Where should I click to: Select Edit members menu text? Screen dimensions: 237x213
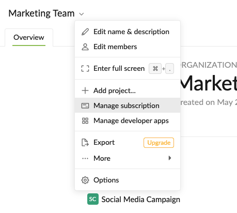click(115, 47)
